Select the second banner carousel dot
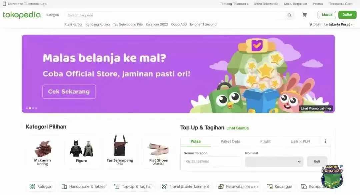The height and width of the screenshot is (195, 360). (x=30, y=108)
